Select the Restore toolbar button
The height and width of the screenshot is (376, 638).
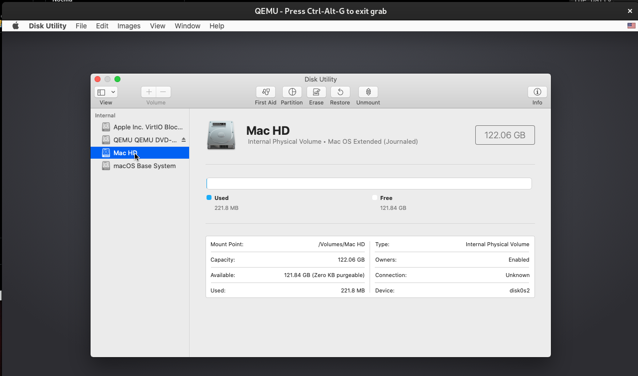point(340,92)
